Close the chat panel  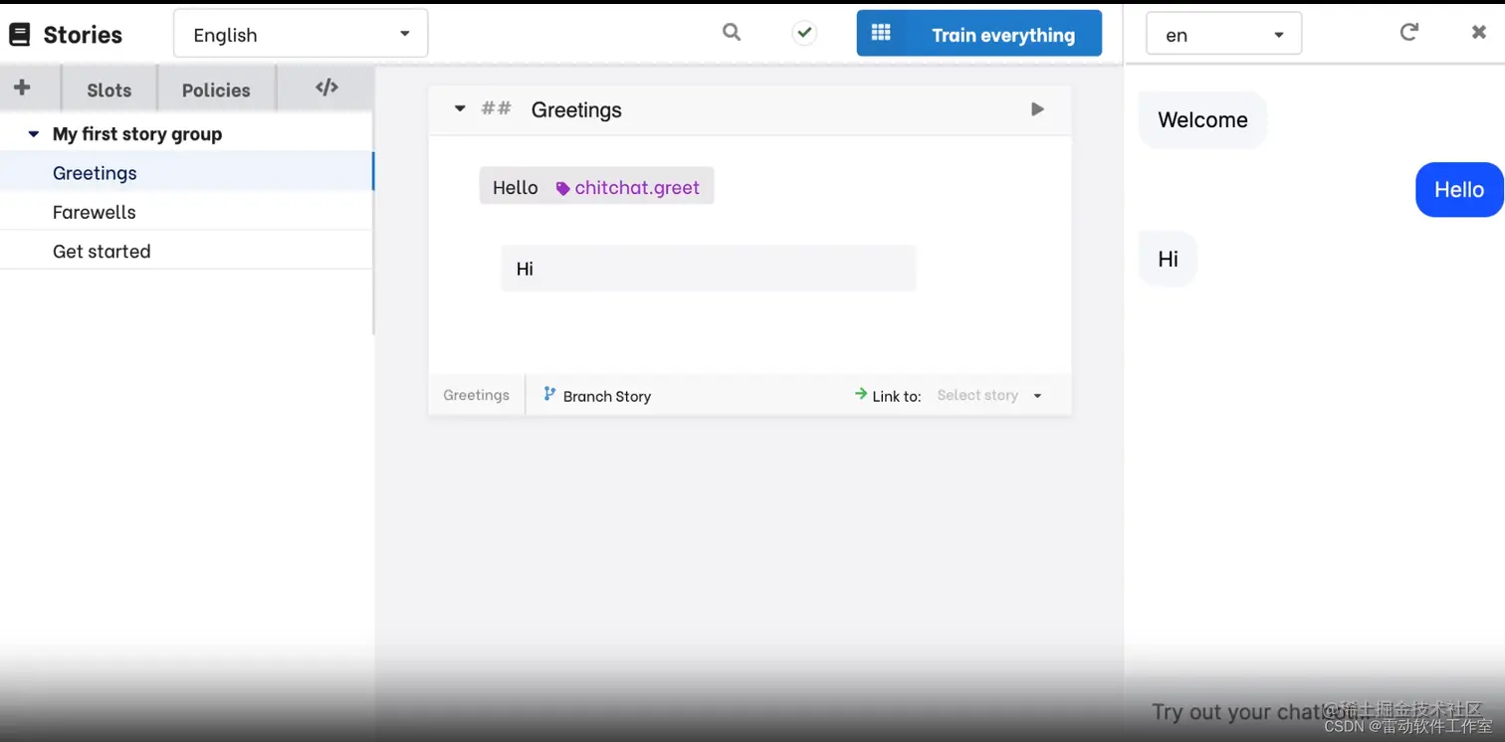coord(1479,32)
